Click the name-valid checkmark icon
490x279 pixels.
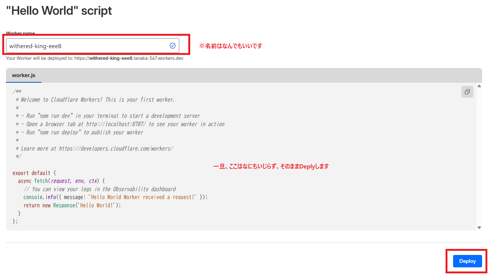pyautogui.click(x=172, y=46)
